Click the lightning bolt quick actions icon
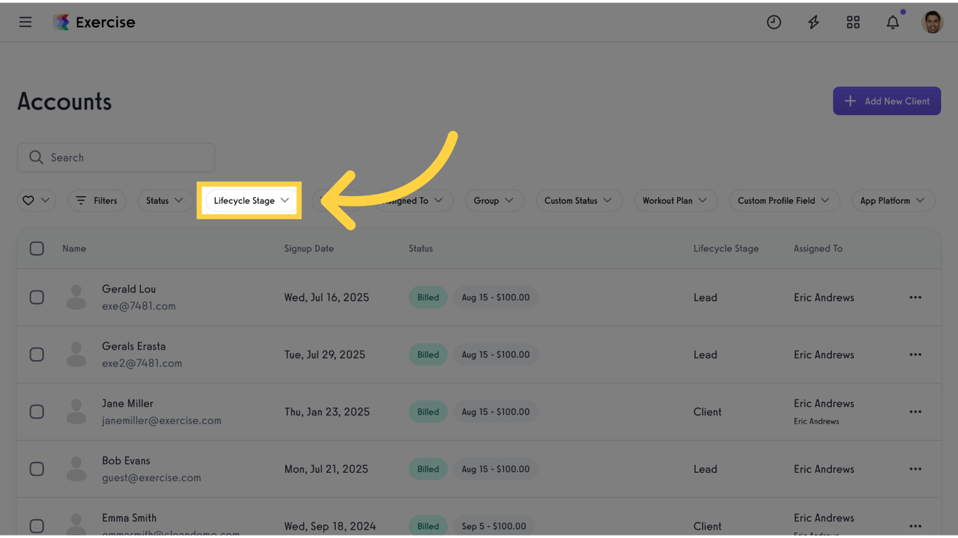The width and height of the screenshot is (958, 538). [x=814, y=22]
